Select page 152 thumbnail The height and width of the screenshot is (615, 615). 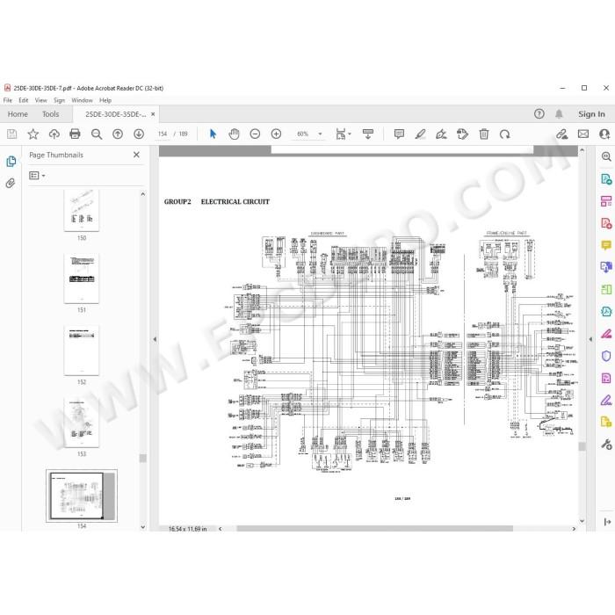(x=82, y=351)
